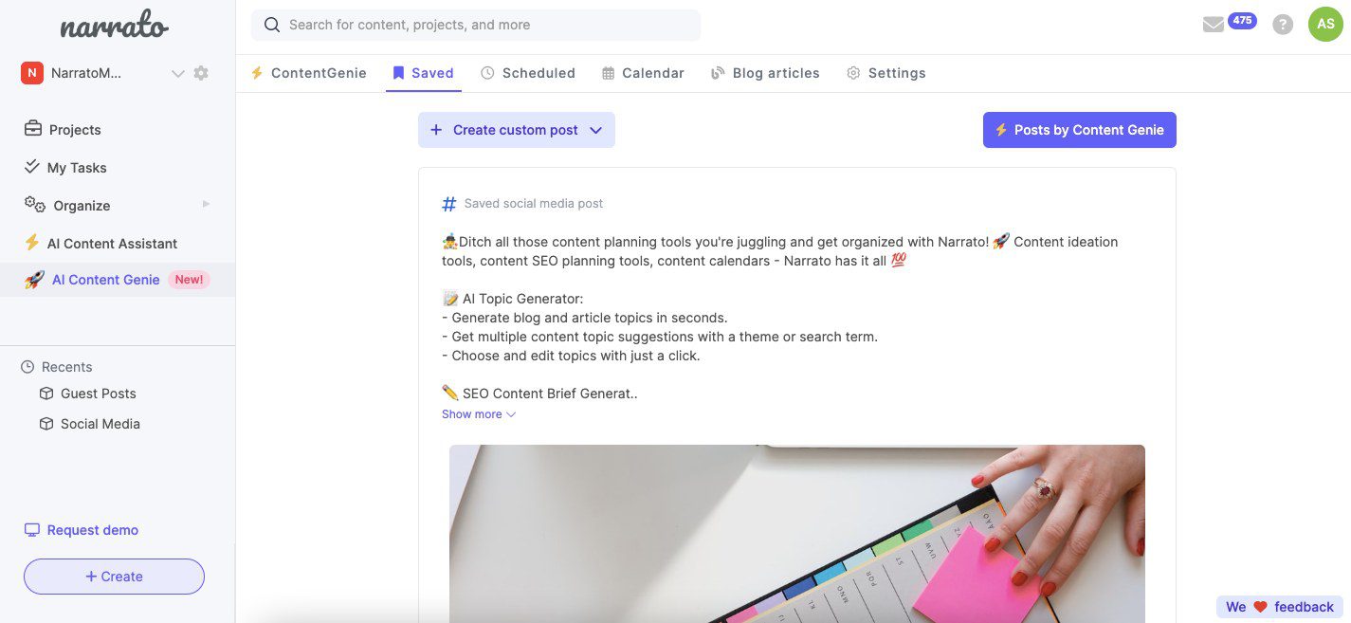Open workspace settings gear icon
This screenshot has height=623, width=1351.
201,73
